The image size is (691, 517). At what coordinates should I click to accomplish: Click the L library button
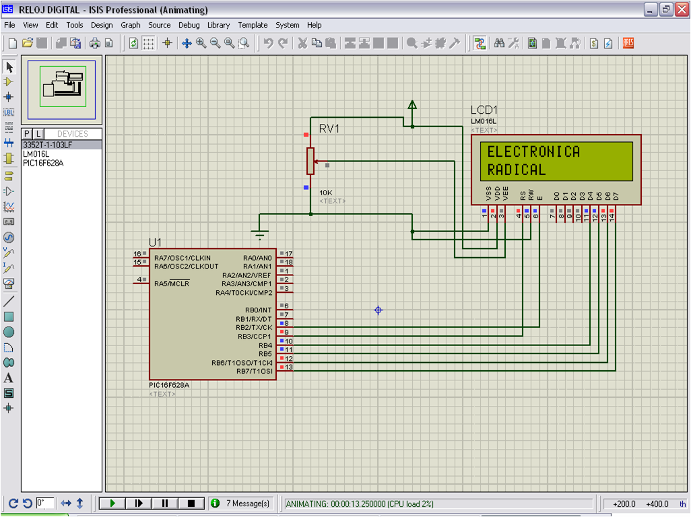[x=38, y=134]
